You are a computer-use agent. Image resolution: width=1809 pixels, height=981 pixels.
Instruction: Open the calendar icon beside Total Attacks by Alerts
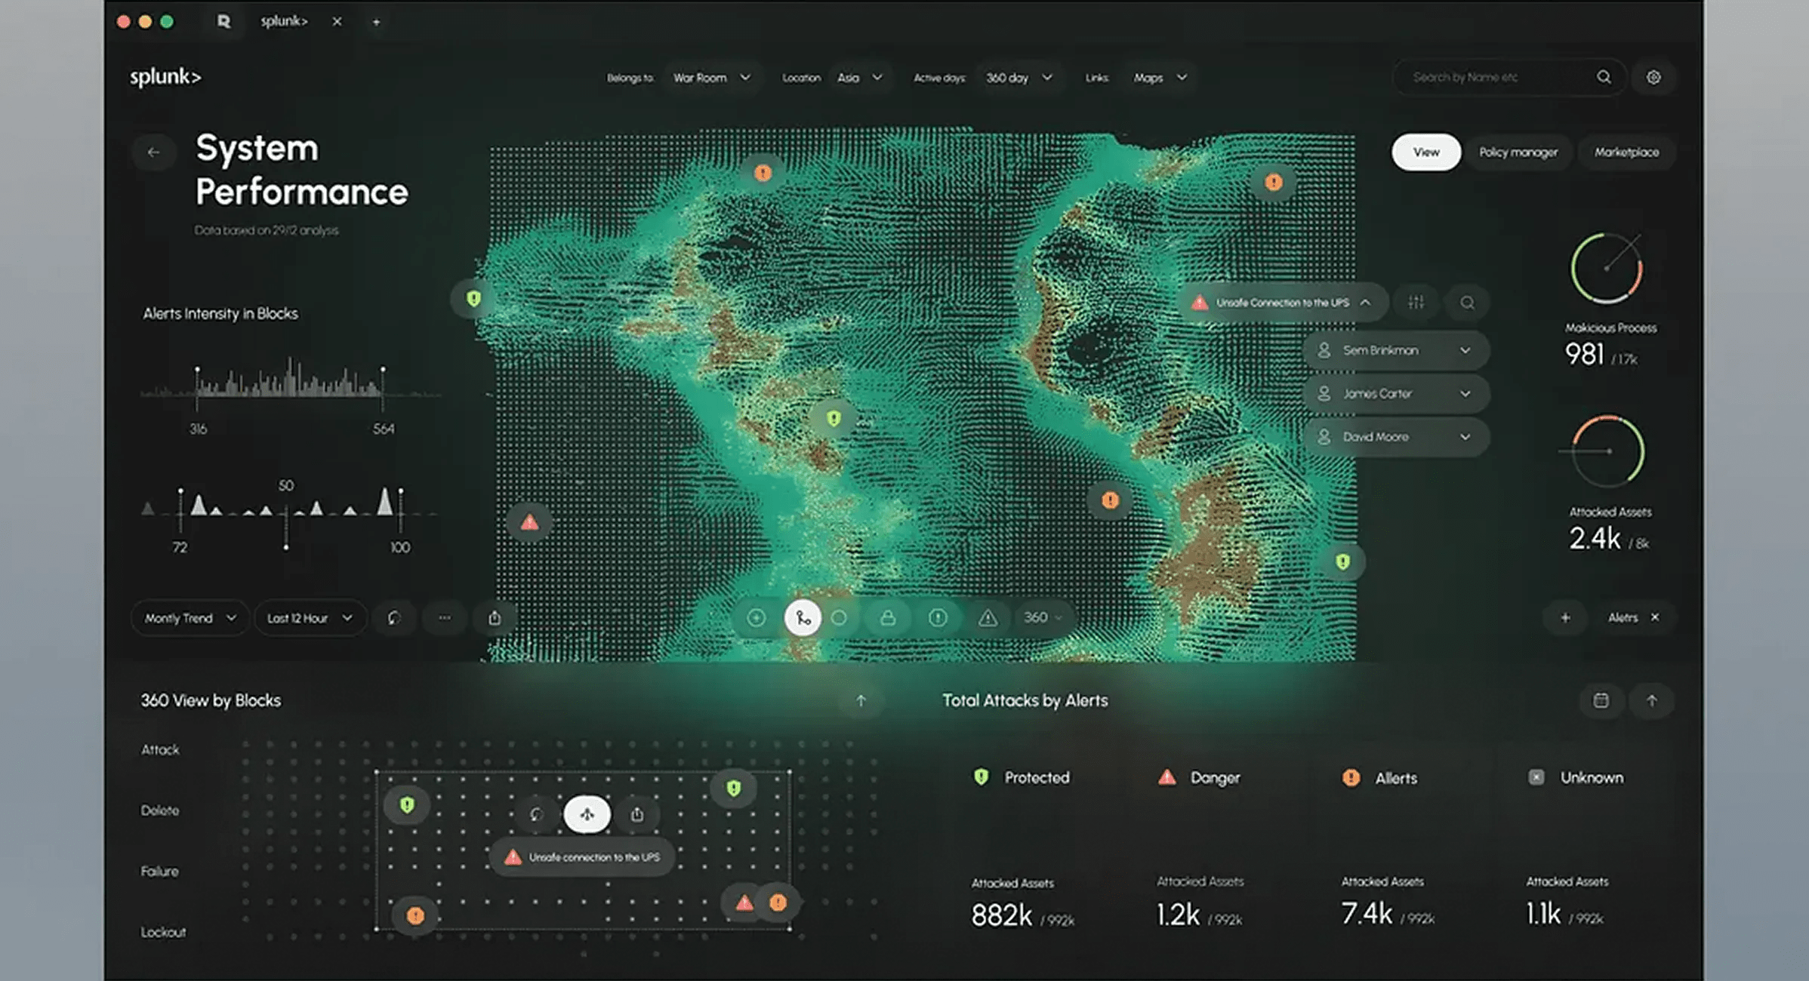click(1602, 700)
